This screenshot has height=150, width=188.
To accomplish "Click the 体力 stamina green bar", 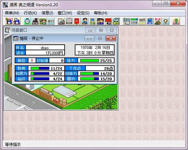I will coord(89,61).
